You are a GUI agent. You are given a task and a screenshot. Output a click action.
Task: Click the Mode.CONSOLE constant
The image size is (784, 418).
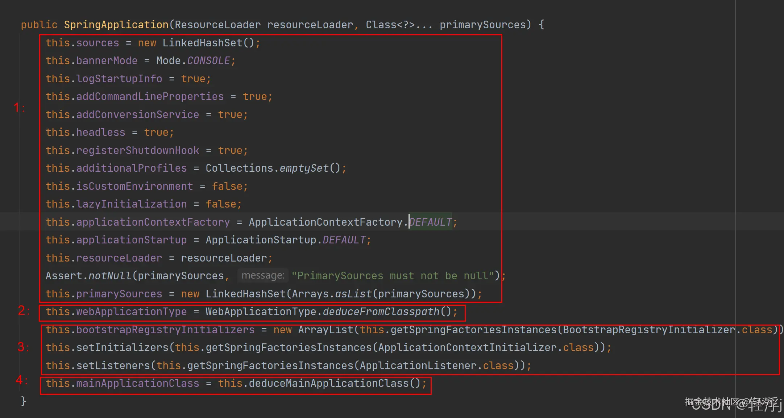coord(208,60)
